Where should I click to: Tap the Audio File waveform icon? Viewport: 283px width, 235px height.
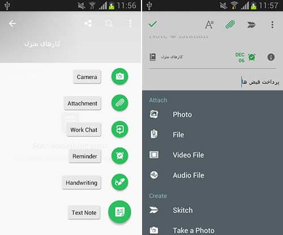pos(154,175)
